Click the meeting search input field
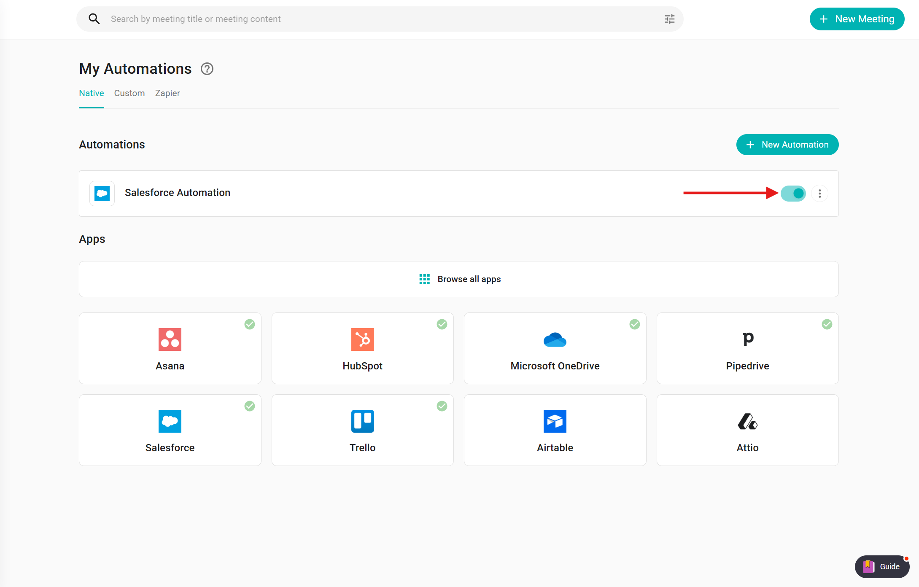Screen dimensions: 919x587 tap(380, 19)
